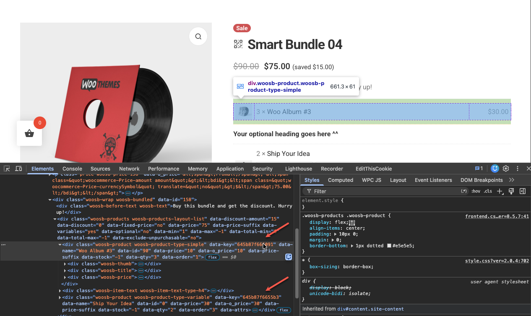Collapse the woosb-wrap woosb-bundled div node
Image resolution: width=531 pixels, height=316 pixels.
50,199
